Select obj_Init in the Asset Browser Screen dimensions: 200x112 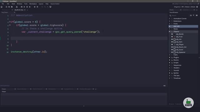(178, 39)
